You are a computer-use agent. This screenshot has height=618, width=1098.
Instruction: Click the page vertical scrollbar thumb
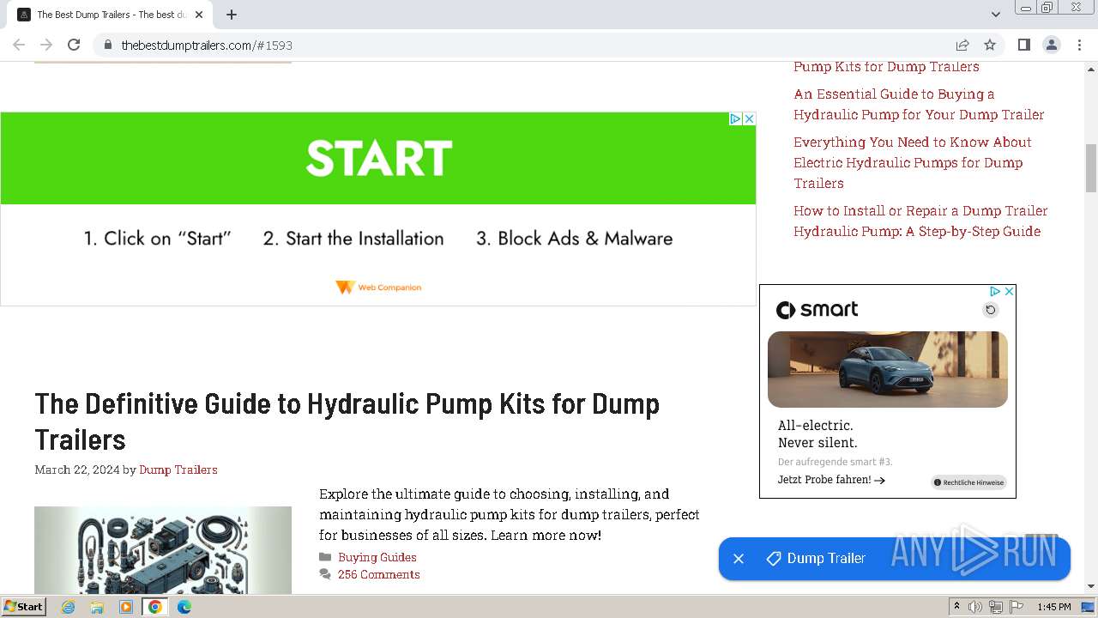tap(1091, 168)
